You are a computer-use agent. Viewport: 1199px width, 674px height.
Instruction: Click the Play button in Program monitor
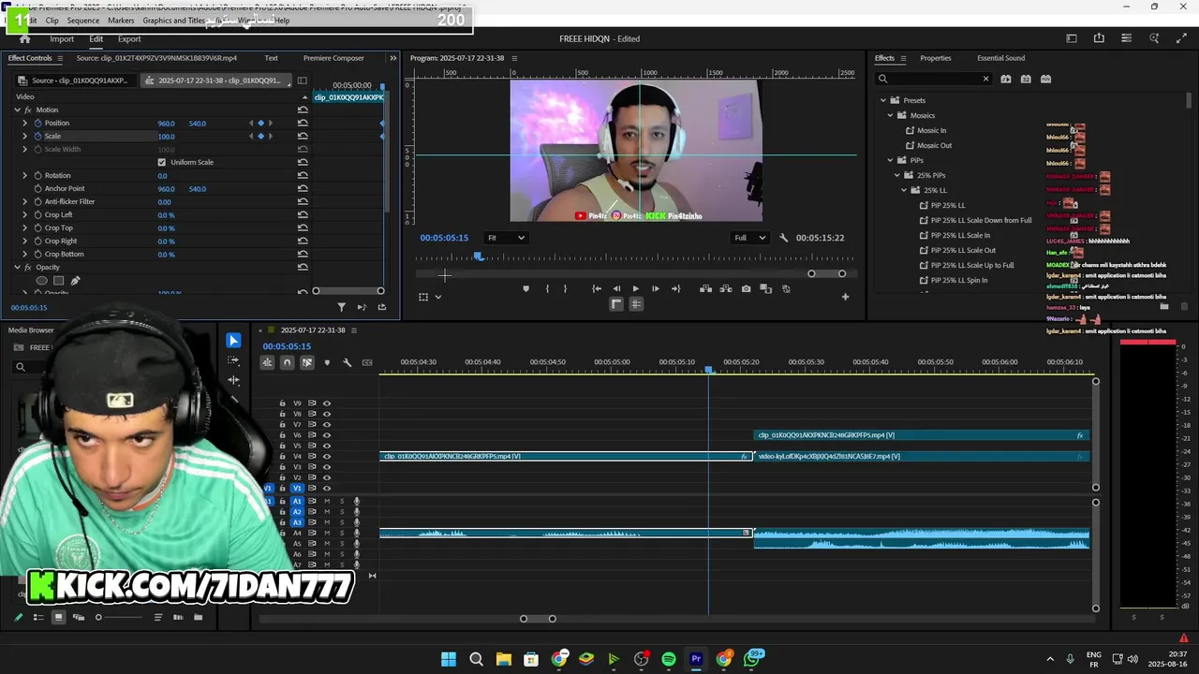click(636, 289)
